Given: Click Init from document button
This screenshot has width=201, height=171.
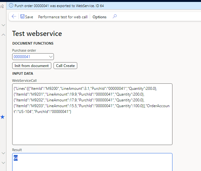Looking at the screenshot, I should [32, 66].
